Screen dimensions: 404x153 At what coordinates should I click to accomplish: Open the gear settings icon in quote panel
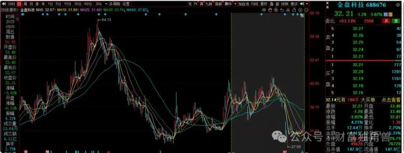(398, 5)
